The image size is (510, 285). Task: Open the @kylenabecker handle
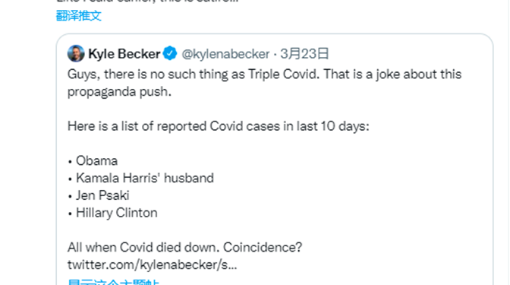click(225, 54)
